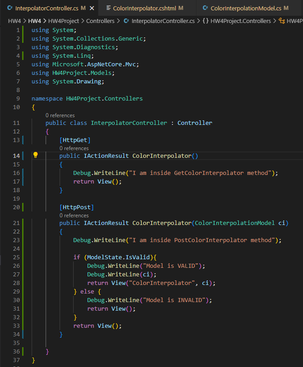Click 'namespace HW4Project.Controllers' on line 9
The width and height of the screenshot is (303, 367).
pos(87,99)
